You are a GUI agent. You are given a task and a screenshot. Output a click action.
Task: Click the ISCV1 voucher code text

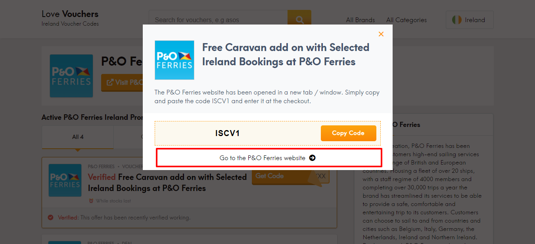[x=228, y=133]
